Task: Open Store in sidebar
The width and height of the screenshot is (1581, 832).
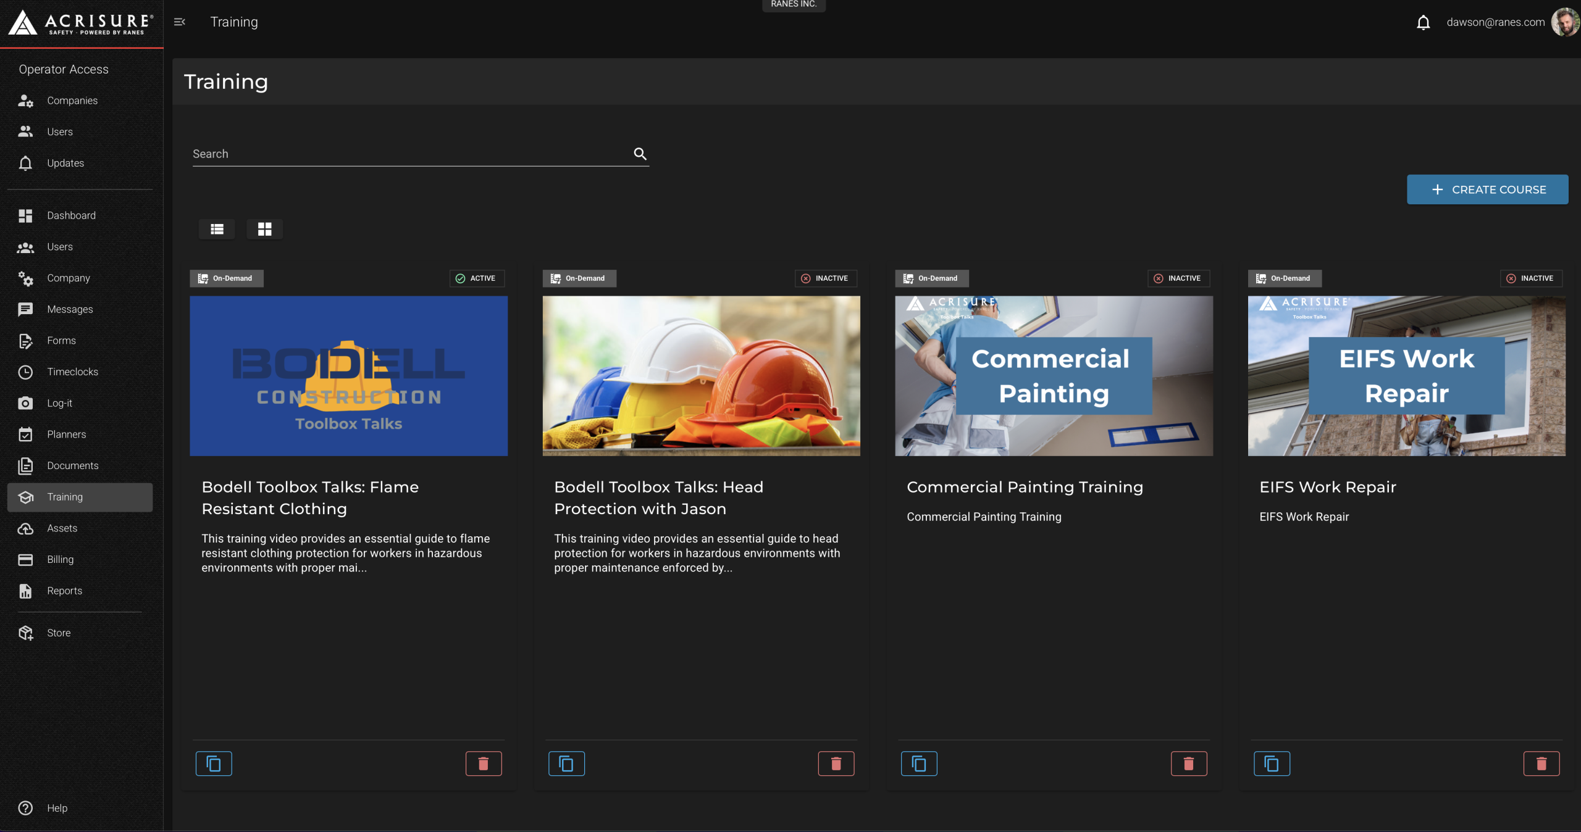Action: [80, 633]
